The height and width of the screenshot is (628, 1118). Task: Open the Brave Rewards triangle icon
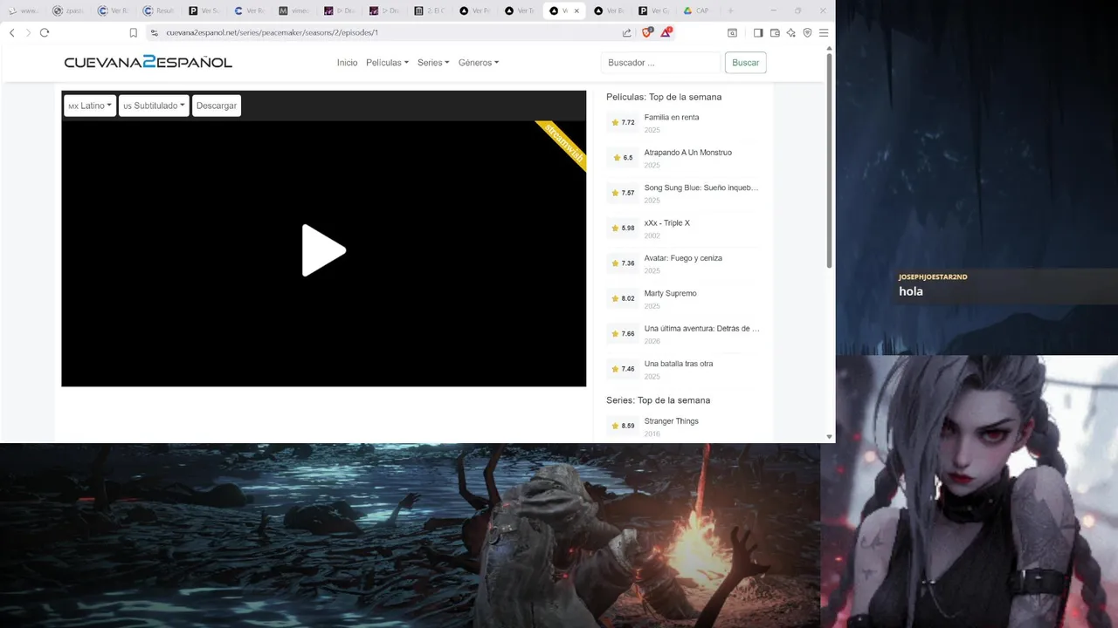pyautogui.click(x=666, y=32)
